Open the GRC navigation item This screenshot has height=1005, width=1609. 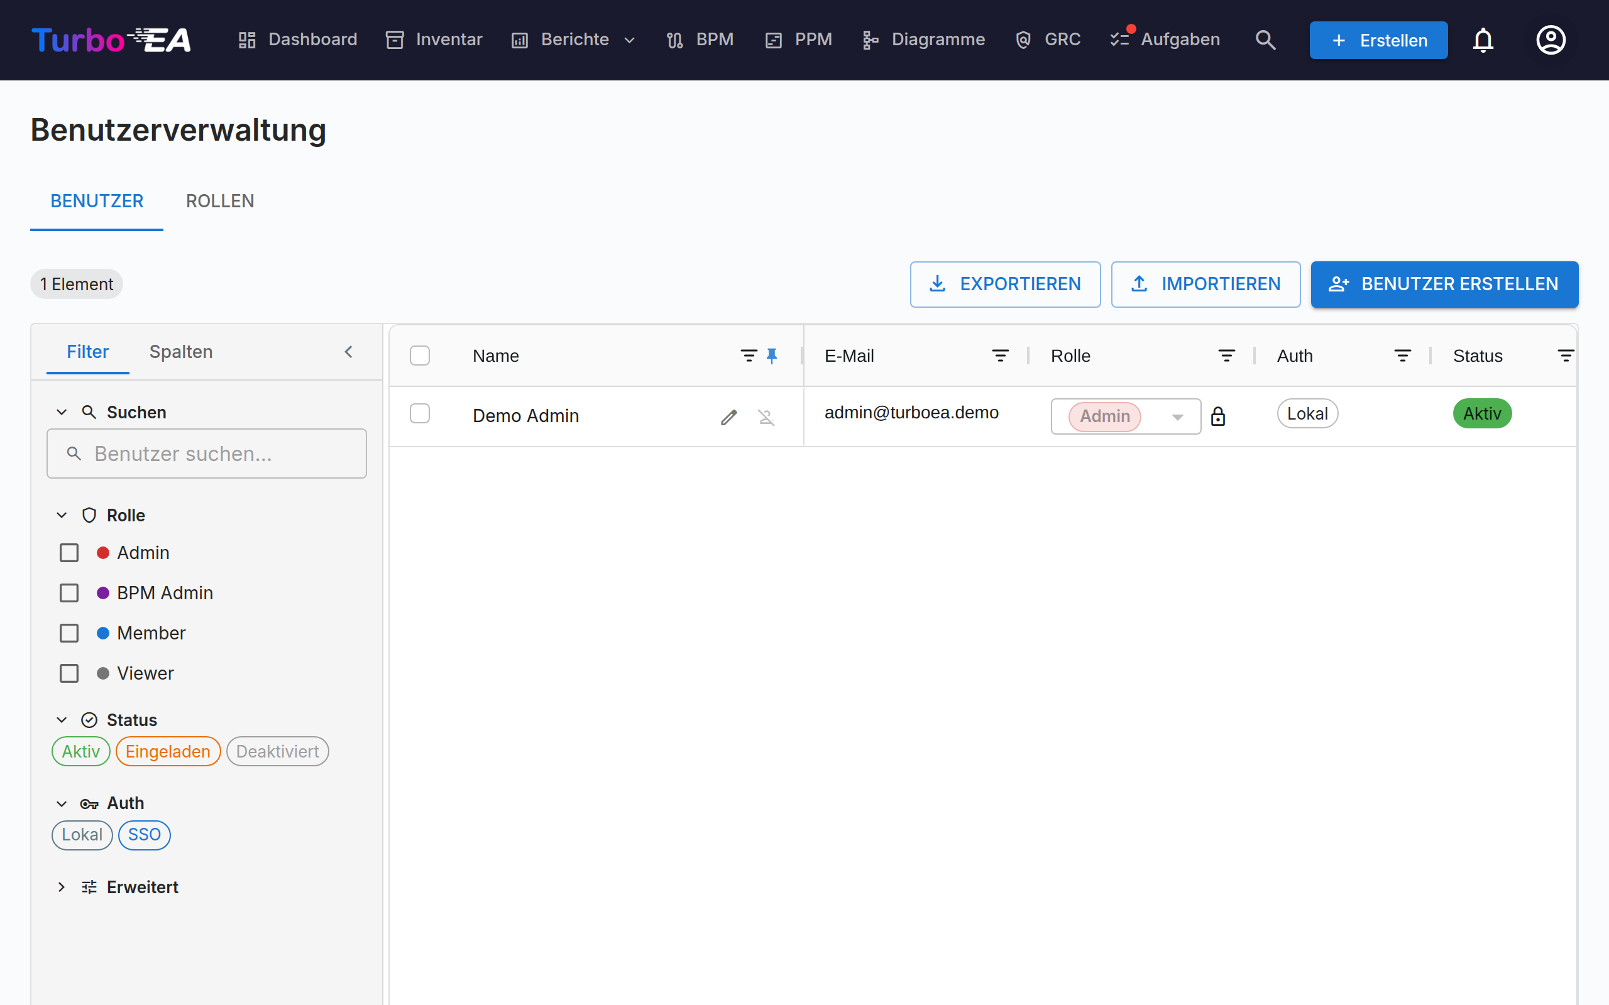pyautogui.click(x=1048, y=40)
